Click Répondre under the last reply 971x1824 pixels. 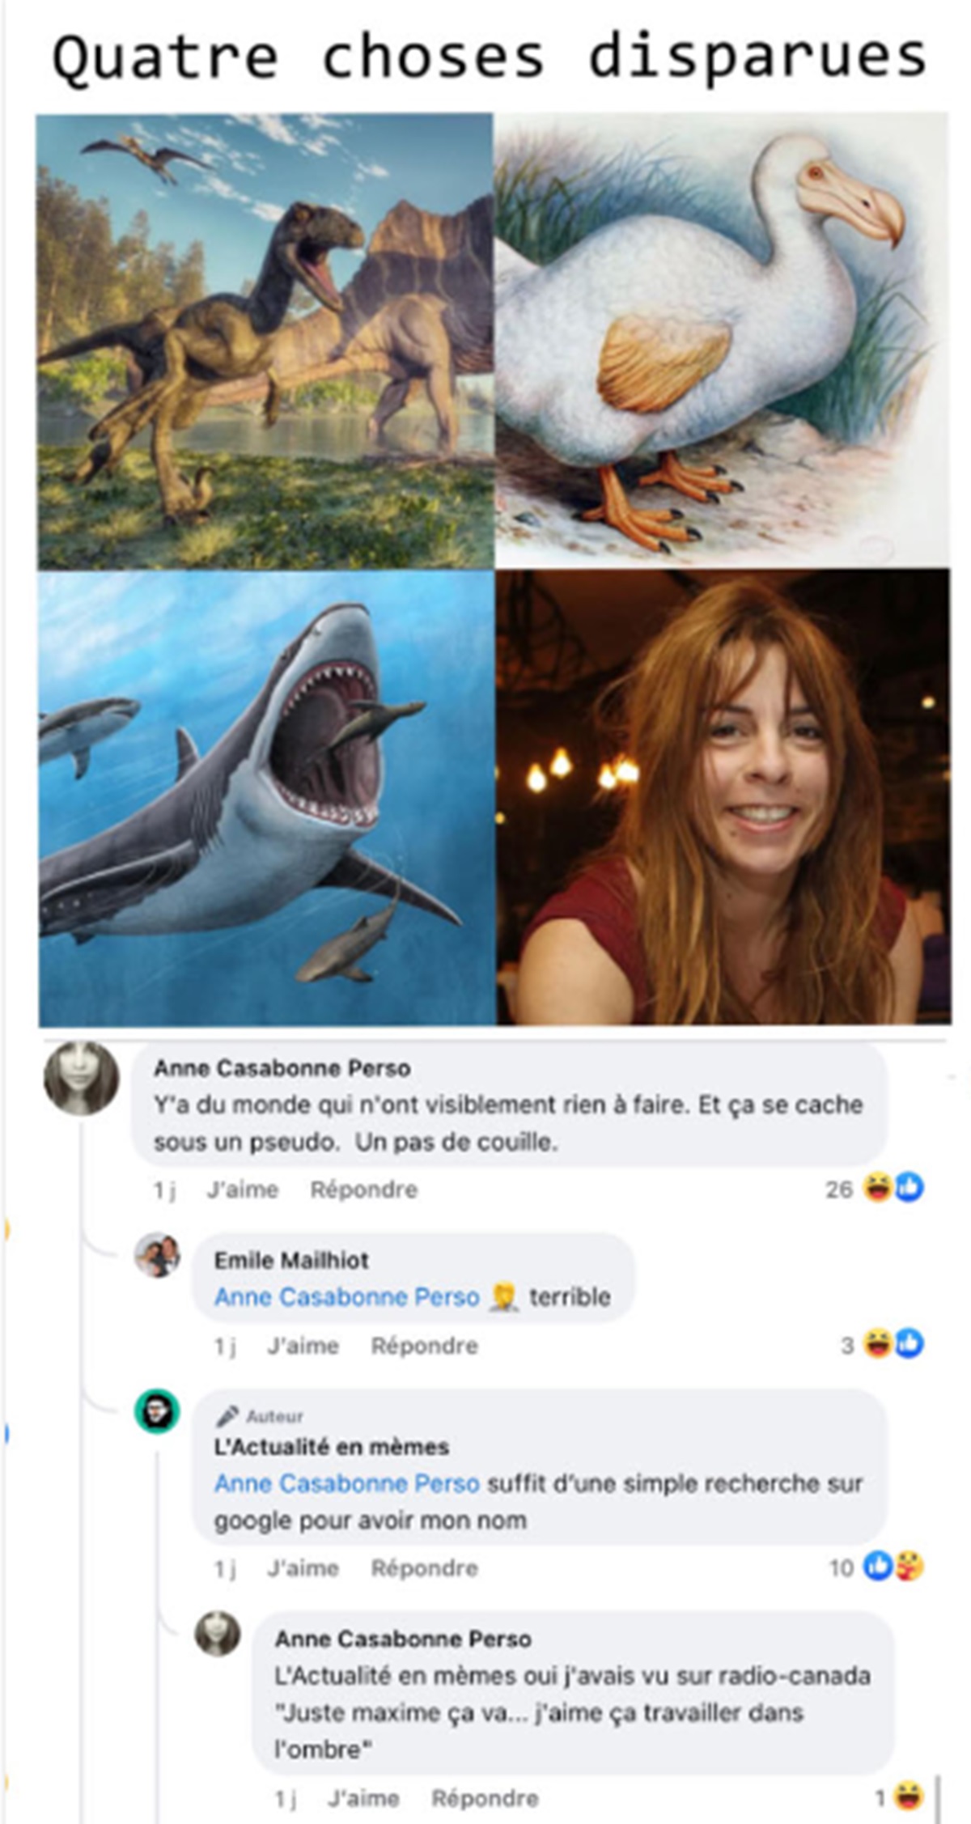485,1798
